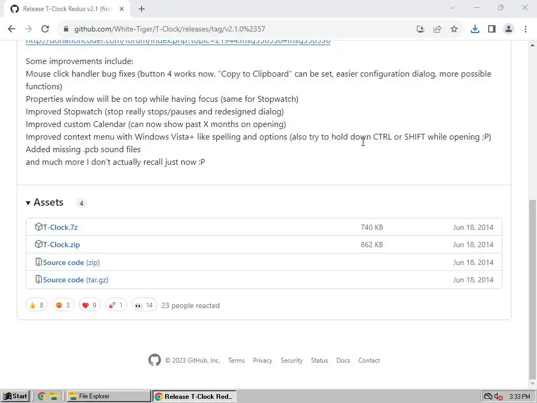Toggle the laugh reaction with 3
The image size is (537, 403).
63,305
